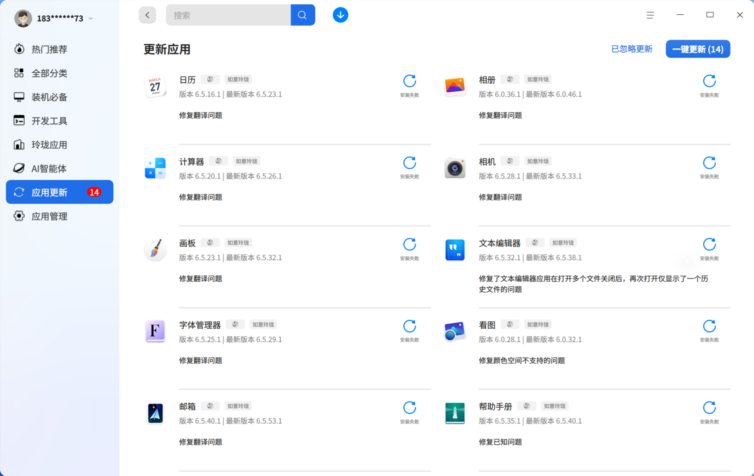Focus the 搜索 search field
754x476 pixels.
[x=229, y=15]
